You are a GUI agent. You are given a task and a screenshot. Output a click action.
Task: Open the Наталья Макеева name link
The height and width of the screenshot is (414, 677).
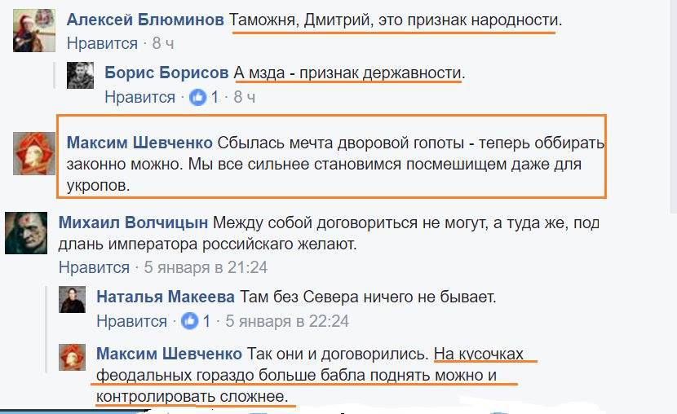tap(166, 297)
